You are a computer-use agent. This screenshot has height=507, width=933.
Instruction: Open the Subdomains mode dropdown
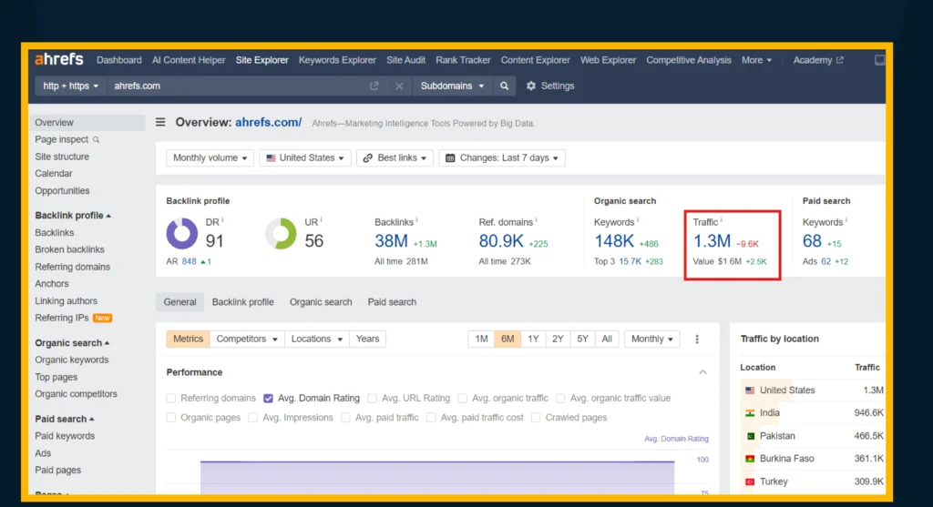[452, 86]
